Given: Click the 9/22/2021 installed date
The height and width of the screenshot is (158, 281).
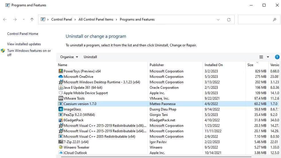Looking at the screenshot, I should point(212,98).
